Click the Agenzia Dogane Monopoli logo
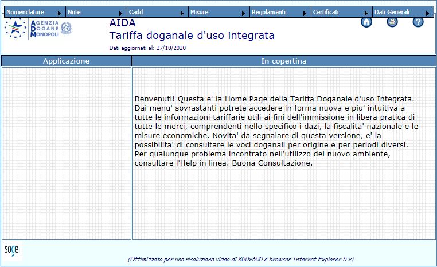Viewport: 437px width, 267px height. tap(38, 29)
